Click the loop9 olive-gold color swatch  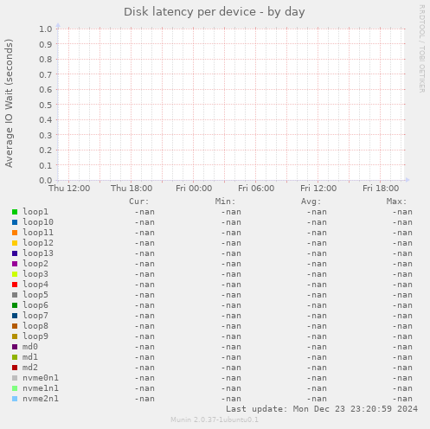[x=15, y=336]
